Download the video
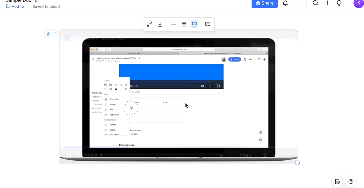This screenshot has width=364, height=188. click(x=160, y=24)
